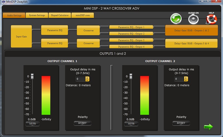Viewport: 223px width, 137px height.
Task: Click the Polarity label of Output Channel 1
Action: (83, 117)
